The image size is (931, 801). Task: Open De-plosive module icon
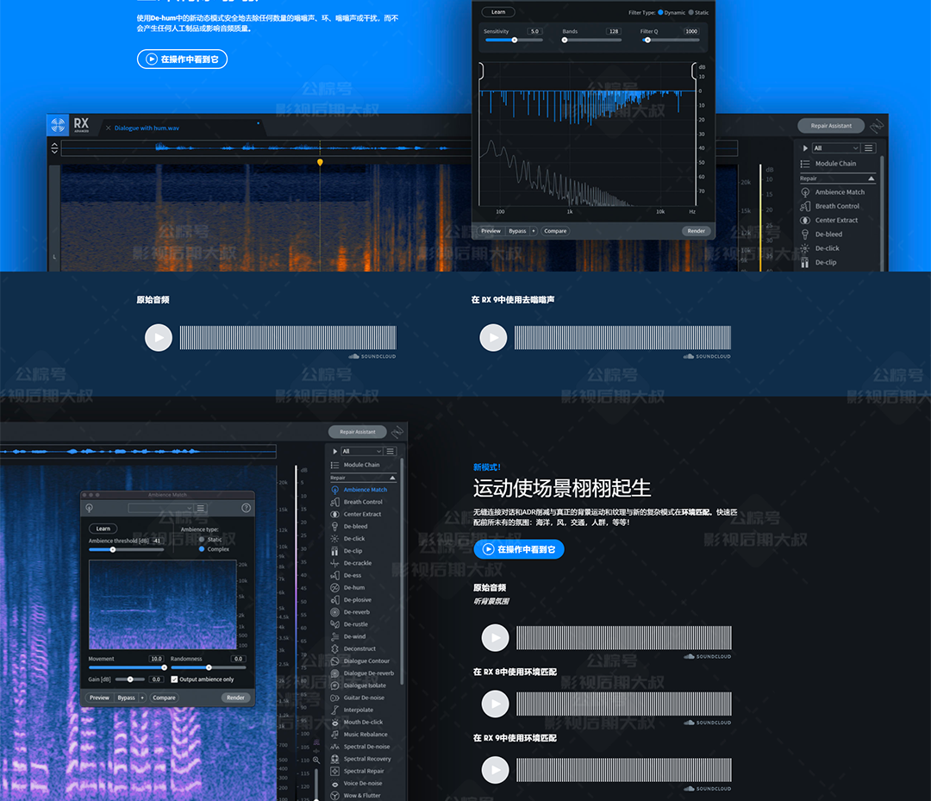334,600
